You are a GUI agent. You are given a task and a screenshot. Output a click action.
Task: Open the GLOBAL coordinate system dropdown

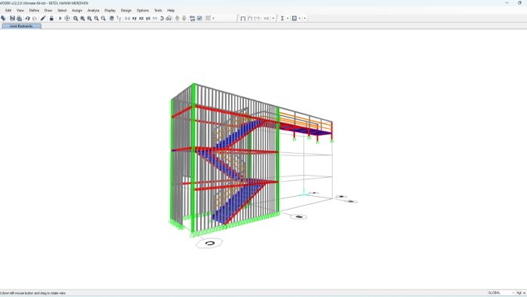pyautogui.click(x=501, y=293)
